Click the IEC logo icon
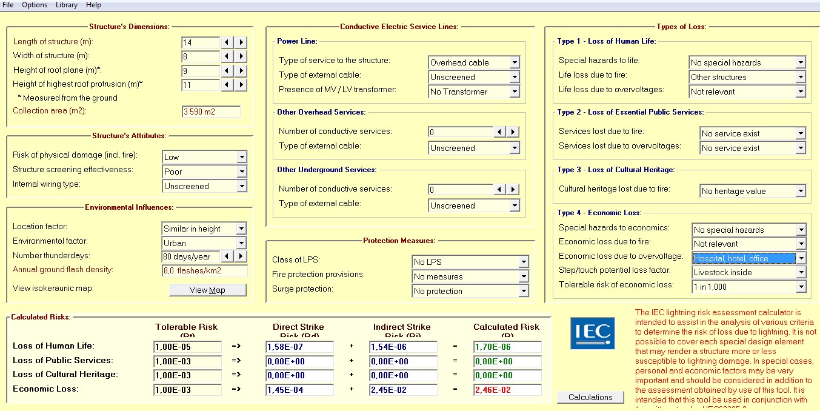This screenshot has width=820, height=411. (592, 333)
